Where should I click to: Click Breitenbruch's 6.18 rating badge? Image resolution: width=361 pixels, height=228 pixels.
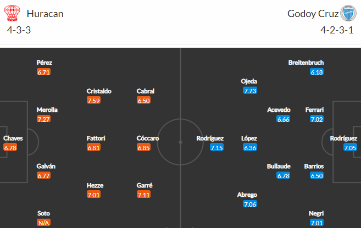pyautogui.click(x=316, y=72)
